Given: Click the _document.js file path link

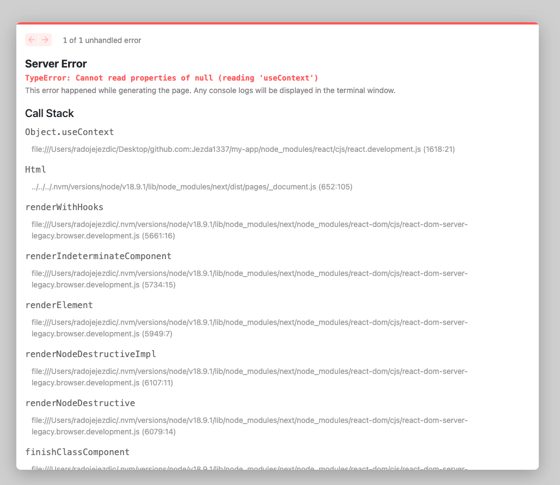Looking at the screenshot, I should coord(192,187).
